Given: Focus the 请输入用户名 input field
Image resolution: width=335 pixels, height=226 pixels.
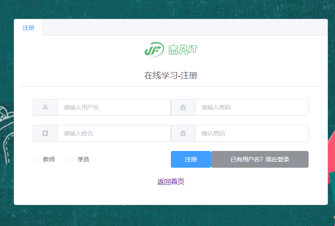Looking at the screenshot, I should click(x=113, y=107).
